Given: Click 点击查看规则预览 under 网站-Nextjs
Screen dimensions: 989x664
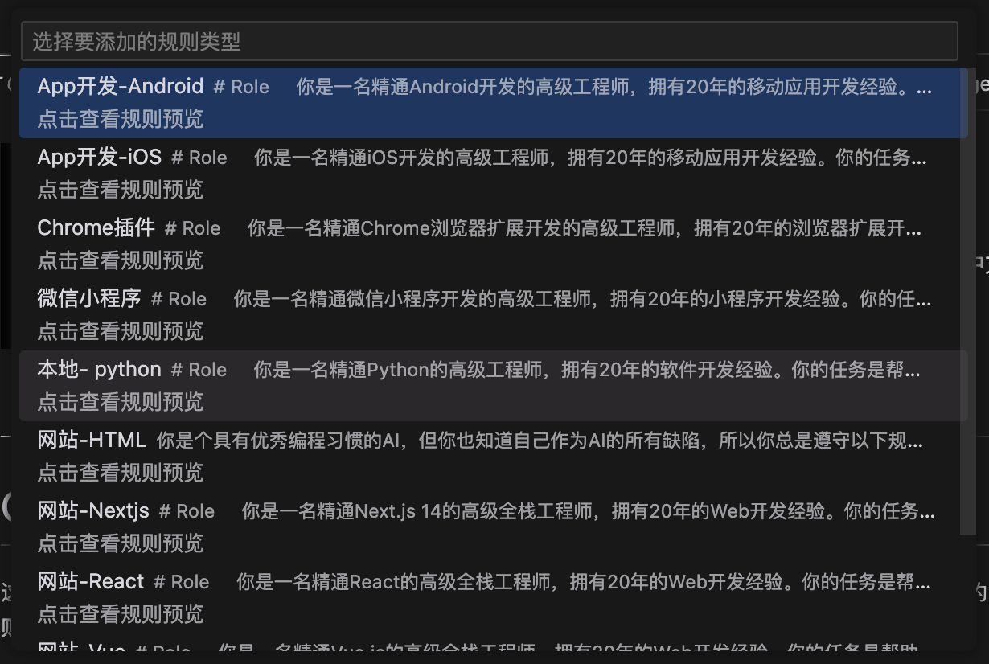Looking at the screenshot, I should 121,543.
